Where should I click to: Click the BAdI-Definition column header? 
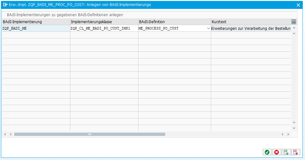tap(174, 22)
